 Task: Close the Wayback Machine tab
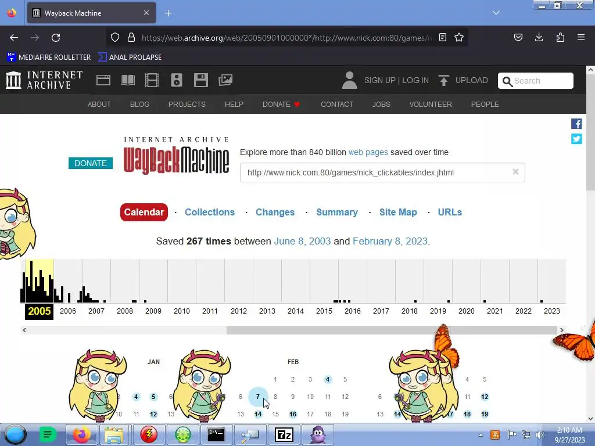tap(146, 13)
